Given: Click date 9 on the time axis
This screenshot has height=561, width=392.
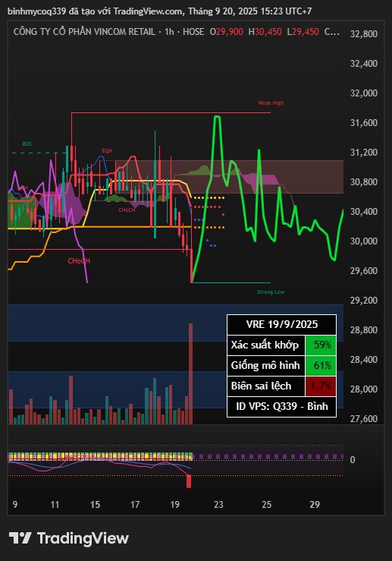Looking at the screenshot, I should (x=15, y=505).
